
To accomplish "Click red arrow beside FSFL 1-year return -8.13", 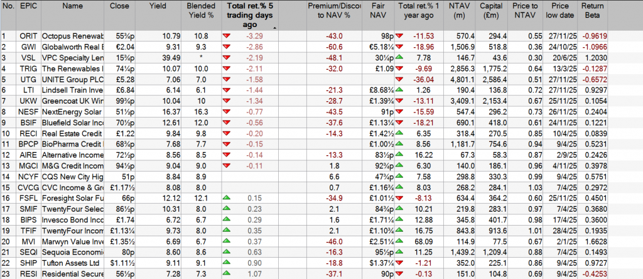I will [x=400, y=198].
